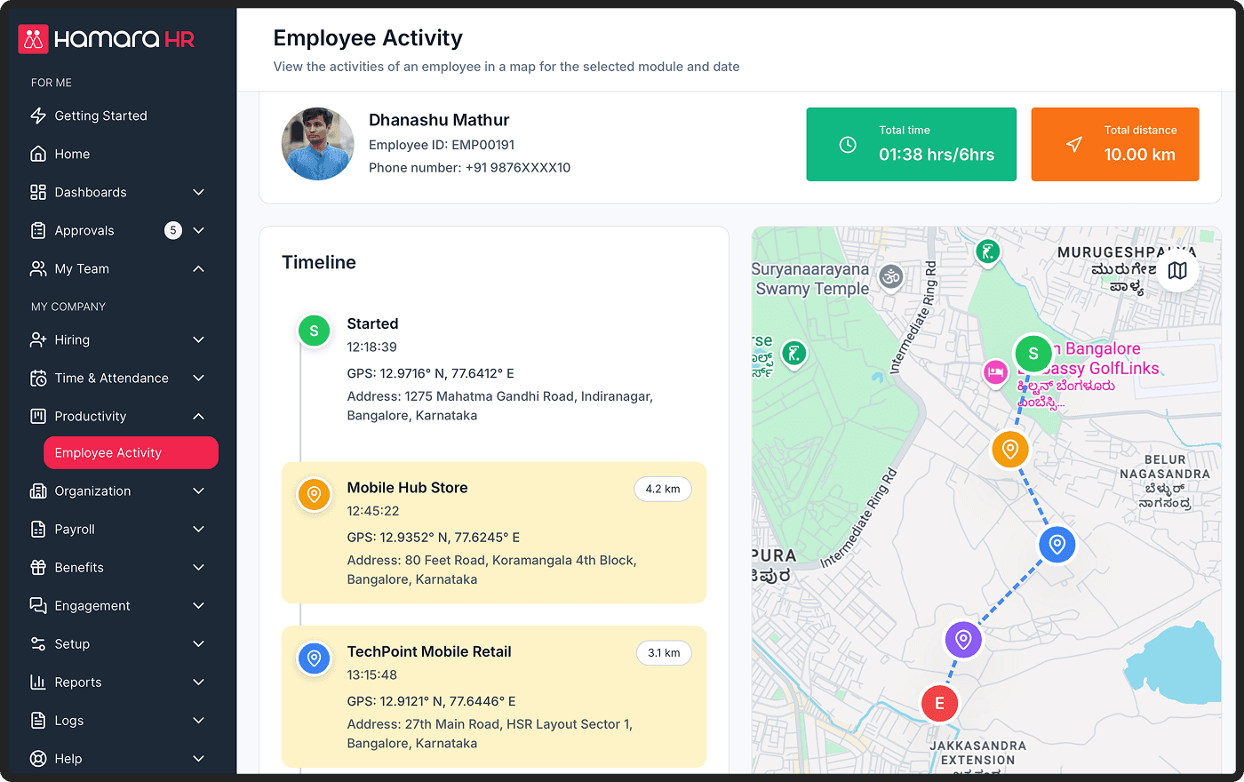
Task: Open the Approvals menu label
Action: click(x=84, y=230)
